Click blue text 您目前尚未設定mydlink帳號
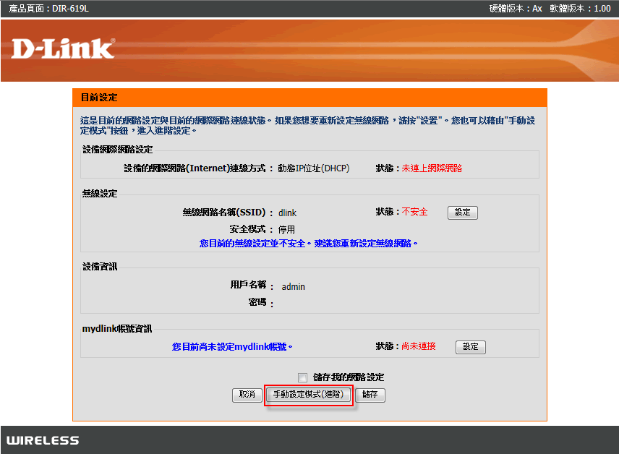The width and height of the screenshot is (619, 454). [232, 346]
